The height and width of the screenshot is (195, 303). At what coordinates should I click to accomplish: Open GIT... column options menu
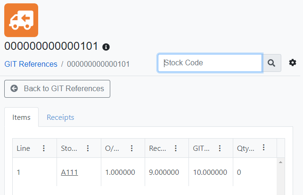click(220, 148)
